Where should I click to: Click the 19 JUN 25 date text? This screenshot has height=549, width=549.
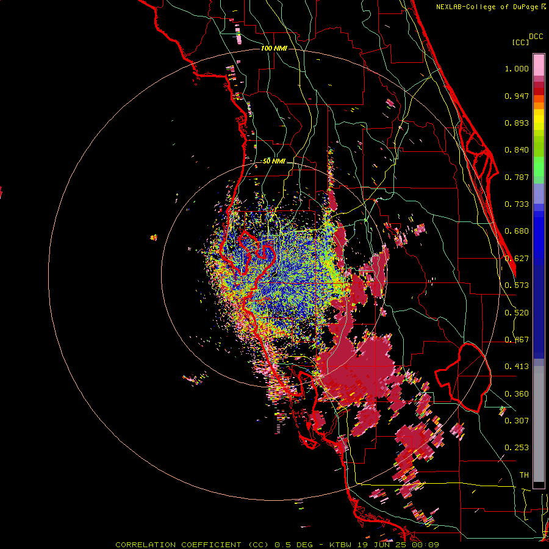pos(384,545)
